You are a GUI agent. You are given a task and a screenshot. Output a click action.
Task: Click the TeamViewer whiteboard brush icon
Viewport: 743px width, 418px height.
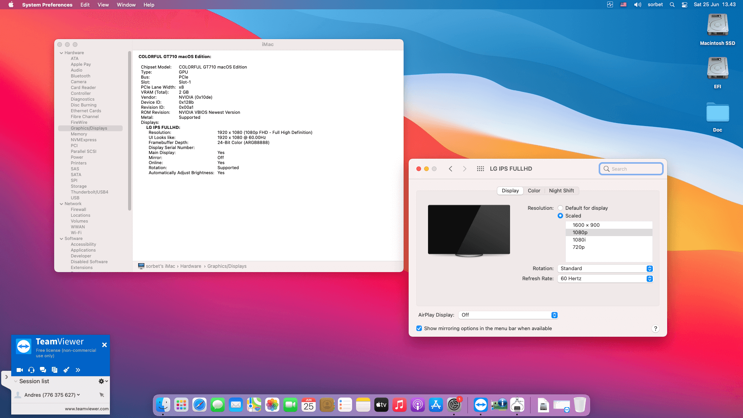click(66, 370)
